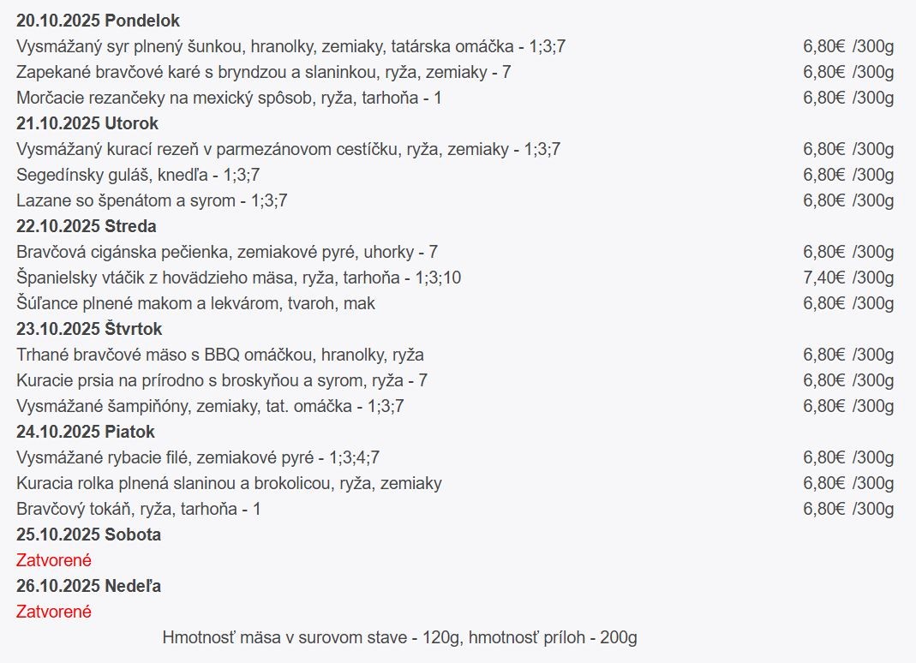Select Bravčová cigánska pečienka dish

click(x=227, y=252)
